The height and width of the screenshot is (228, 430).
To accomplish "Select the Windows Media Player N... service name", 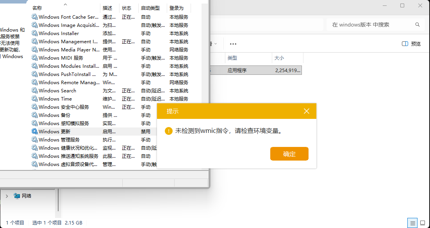I will click(69, 50).
